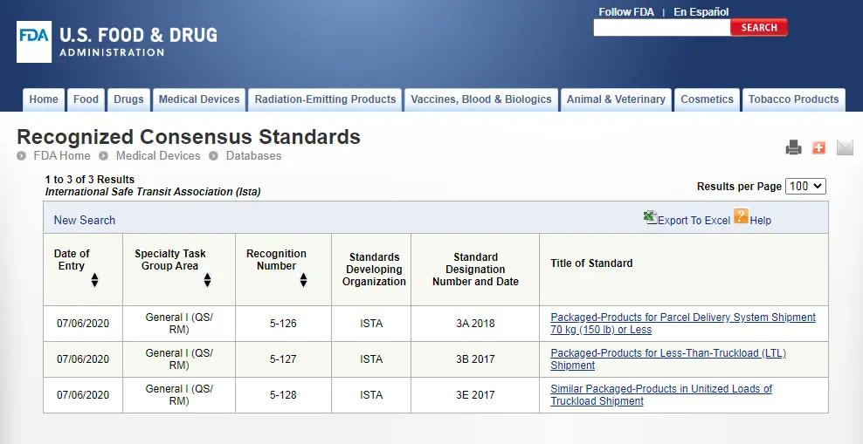
Task: Click the Recognition Number cell 5-127
Action: [283, 359]
